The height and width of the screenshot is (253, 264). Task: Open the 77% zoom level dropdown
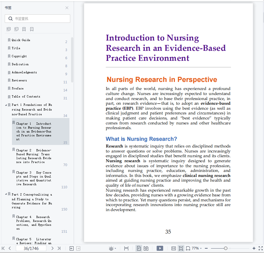pos(197,248)
